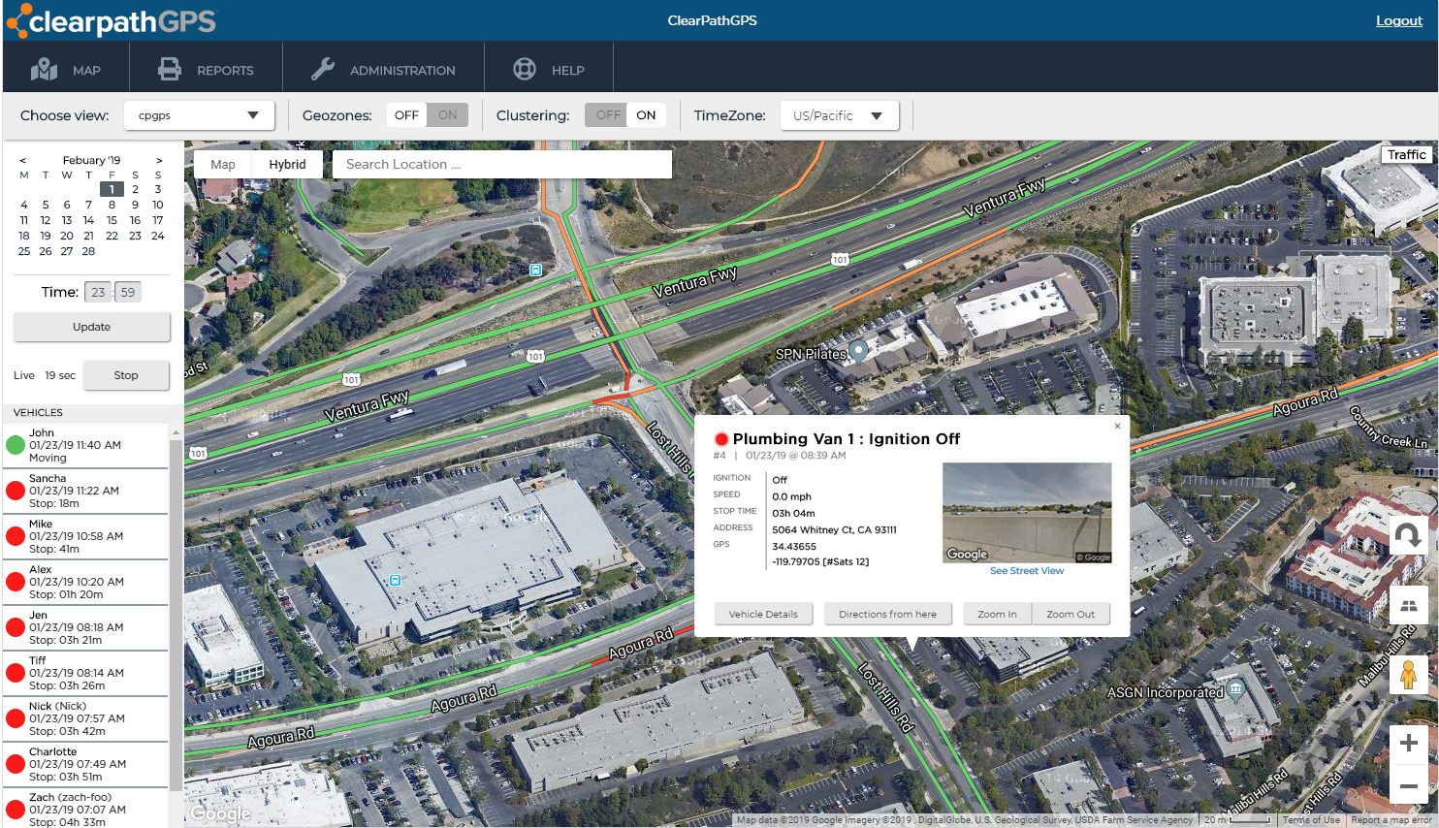Click the map tilt view icon
Screen dimensions: 1439x828
(1408, 606)
